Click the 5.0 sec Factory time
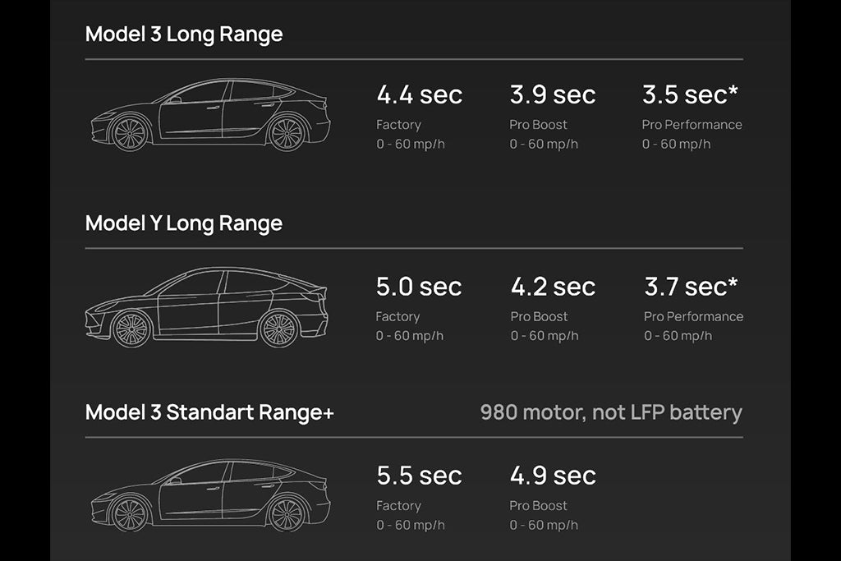The image size is (841, 561). point(419,287)
